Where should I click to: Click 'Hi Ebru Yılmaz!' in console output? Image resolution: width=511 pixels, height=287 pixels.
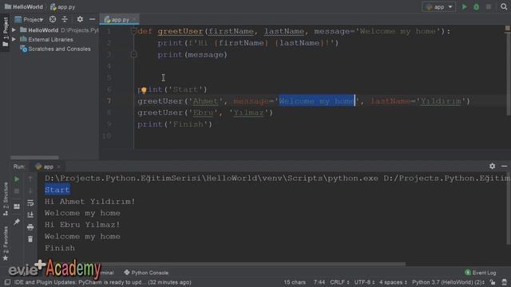point(82,225)
